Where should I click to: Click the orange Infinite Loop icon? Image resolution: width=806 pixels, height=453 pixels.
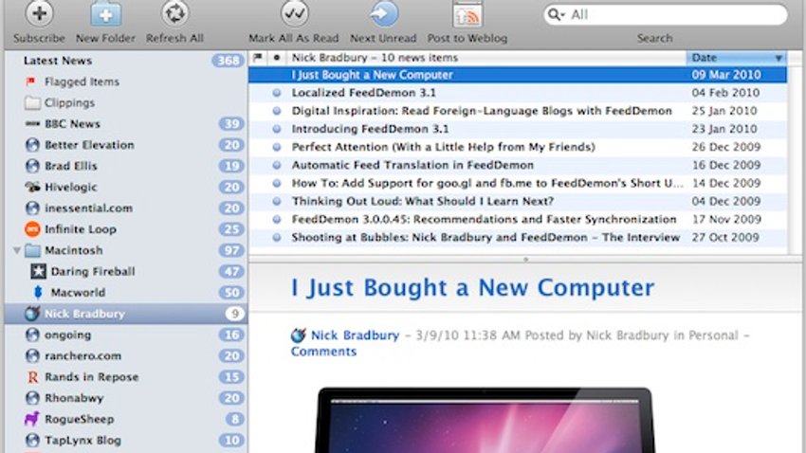click(32, 229)
